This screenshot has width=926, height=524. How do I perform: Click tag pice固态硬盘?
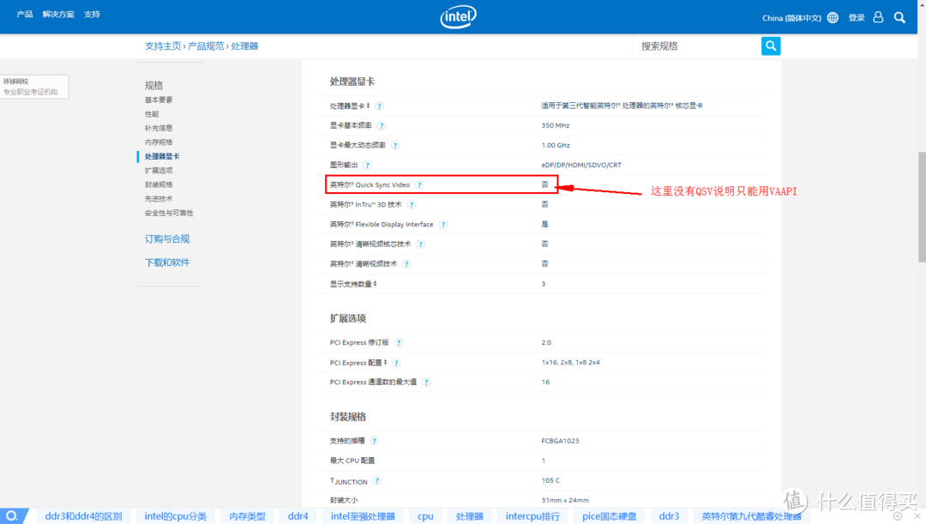610,516
